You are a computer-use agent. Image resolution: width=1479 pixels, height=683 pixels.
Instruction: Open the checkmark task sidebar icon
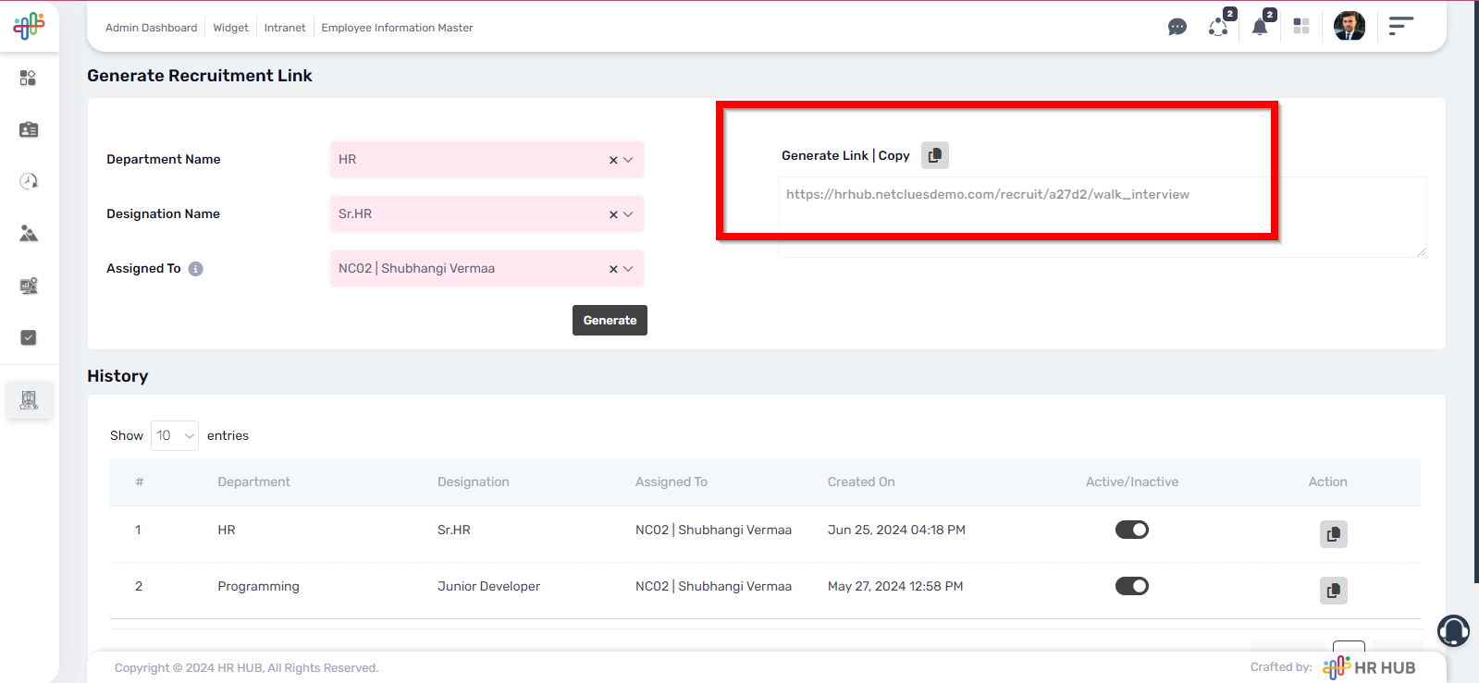pos(29,337)
